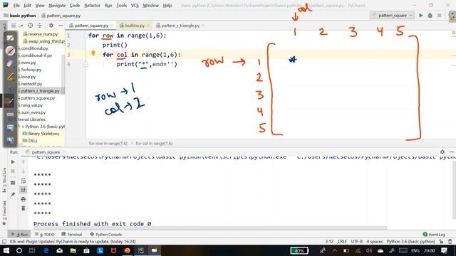Open Python 3.6 interpreter selector
Image resolution: width=456 pixels, height=256 pixels.
click(410, 242)
